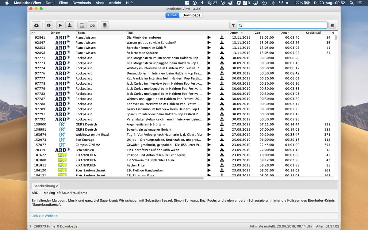
Task: Sort by Größe [MB] column header
Action: tap(317, 33)
